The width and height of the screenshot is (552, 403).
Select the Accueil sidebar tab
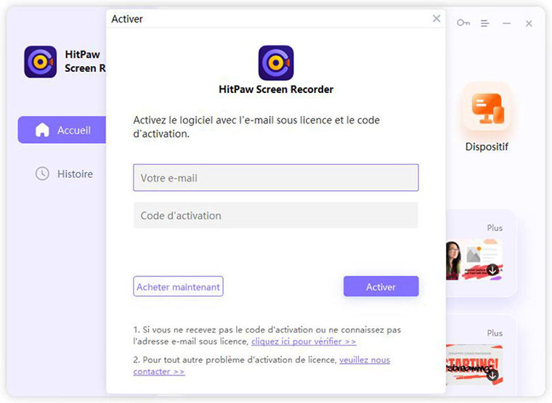pos(62,130)
